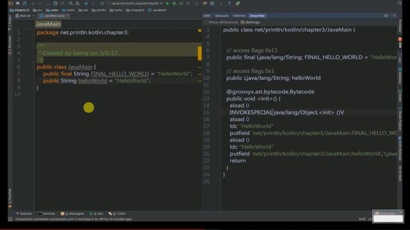Click the compilation completed status message

[x=74, y=219]
